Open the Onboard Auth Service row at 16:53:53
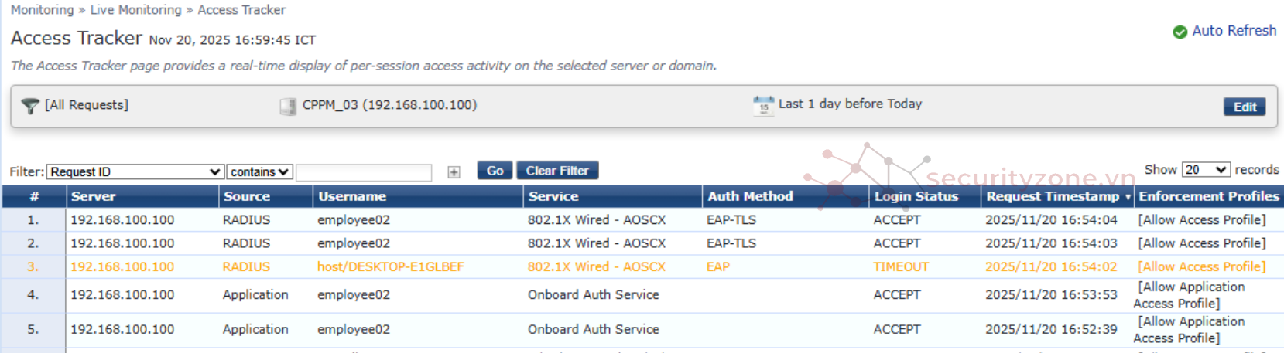Screen dimensions: 1284x353 pos(593,295)
